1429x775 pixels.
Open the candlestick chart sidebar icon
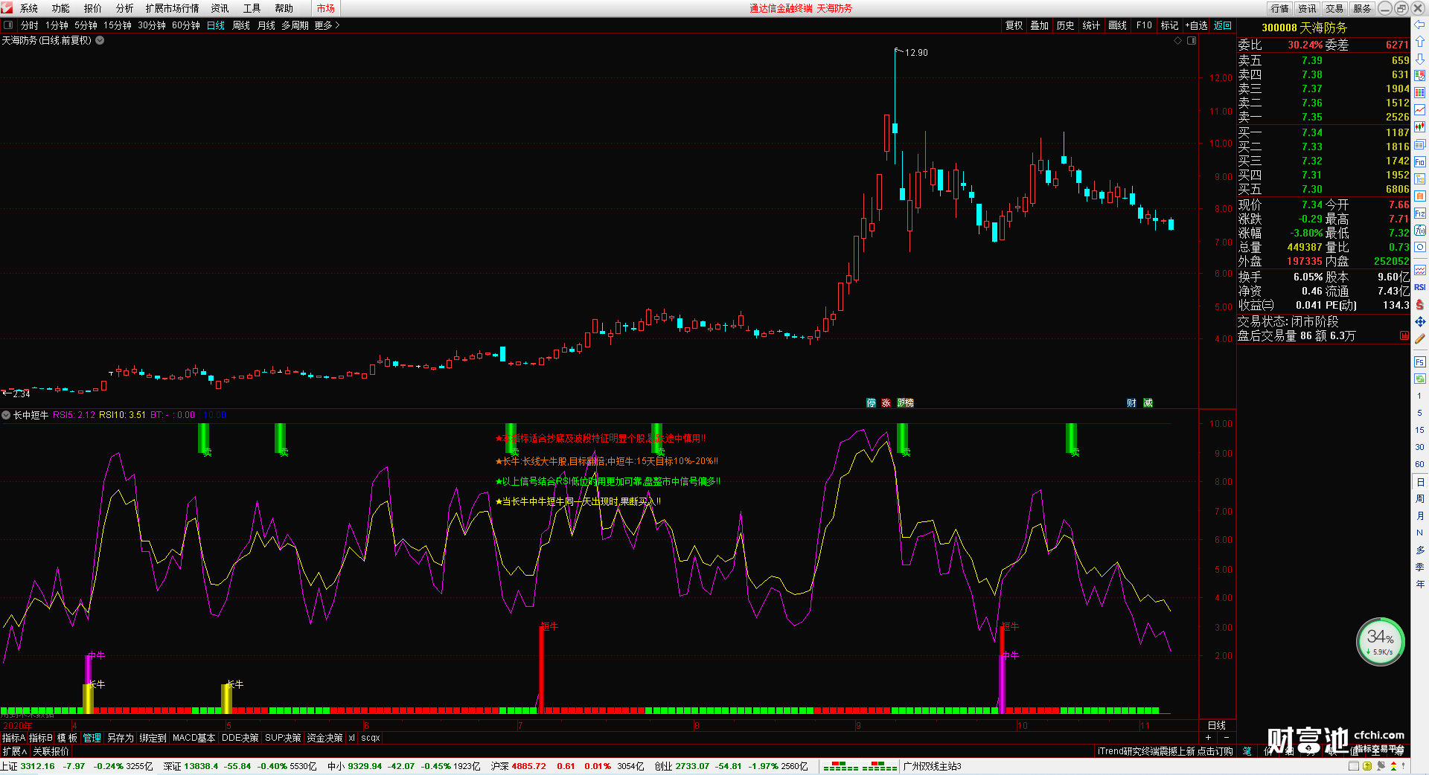pos(1420,127)
